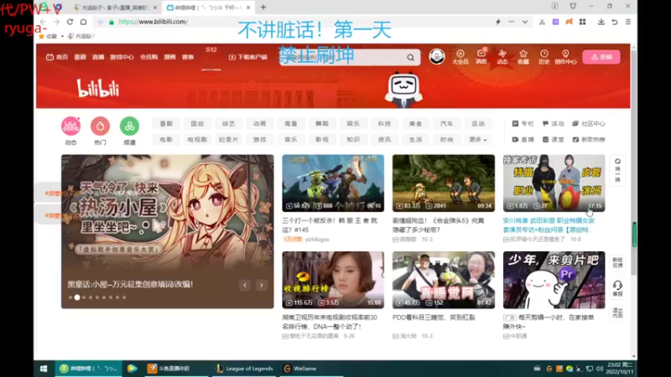Click the scissors screenshot icon
Viewport: 671px width, 377px height.
pos(542,22)
